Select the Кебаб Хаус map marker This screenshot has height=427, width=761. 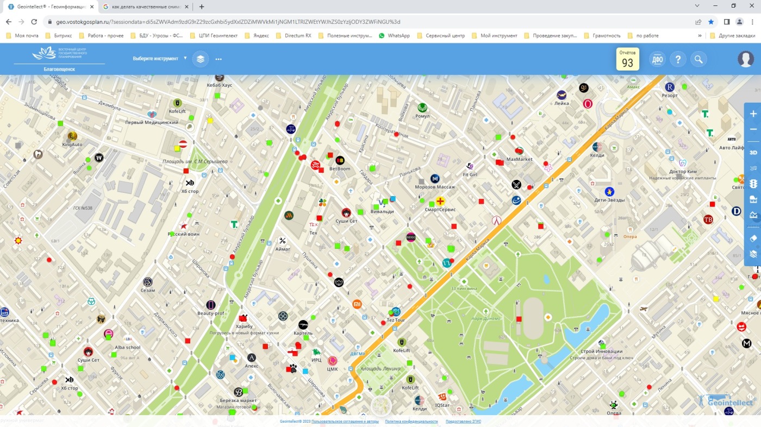[219, 78]
